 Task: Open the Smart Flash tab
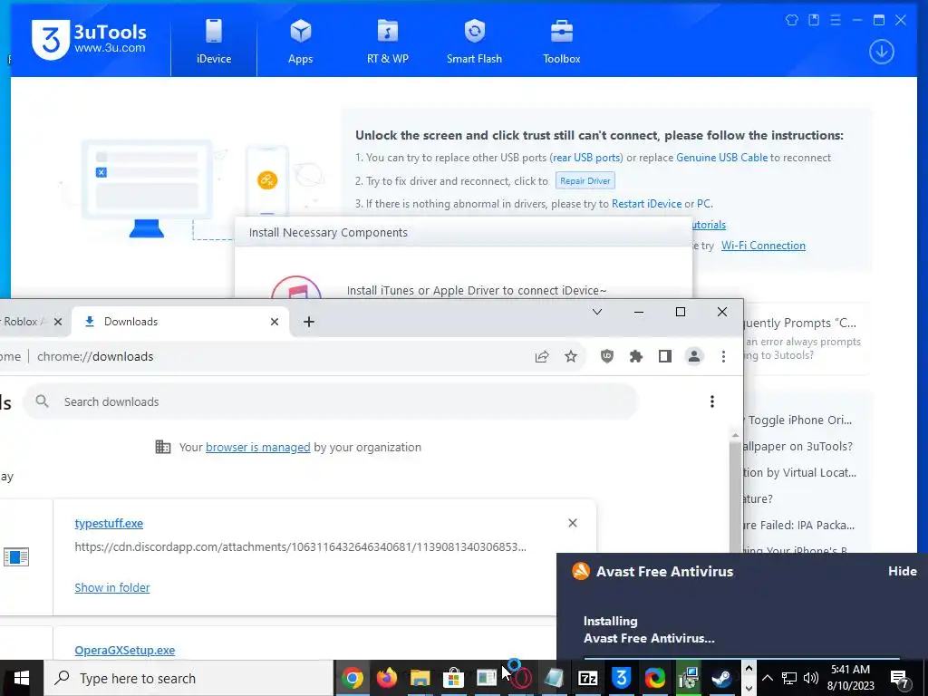[x=474, y=42]
